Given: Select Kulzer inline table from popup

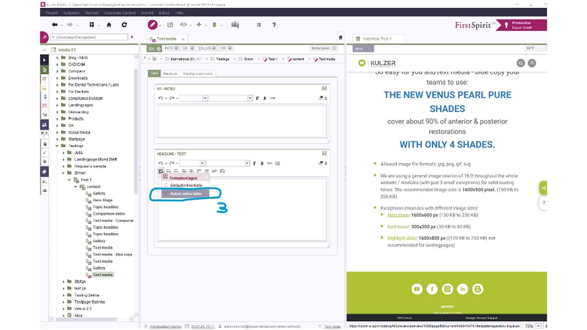Looking at the screenshot, I should pyautogui.click(x=186, y=194).
